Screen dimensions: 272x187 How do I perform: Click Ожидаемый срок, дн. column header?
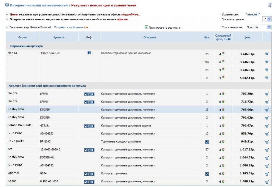click(223, 37)
